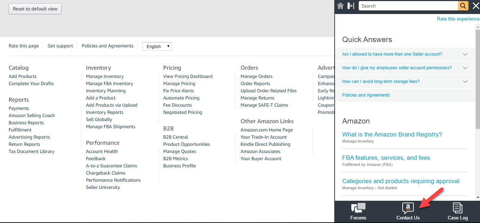Viewport: 480px width, 223px height.
Task: Open the View Pricing Dashboard menu link
Action: click(x=188, y=76)
